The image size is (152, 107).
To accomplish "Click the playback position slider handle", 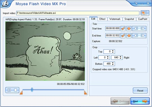I will pyautogui.click(x=32, y=90).
